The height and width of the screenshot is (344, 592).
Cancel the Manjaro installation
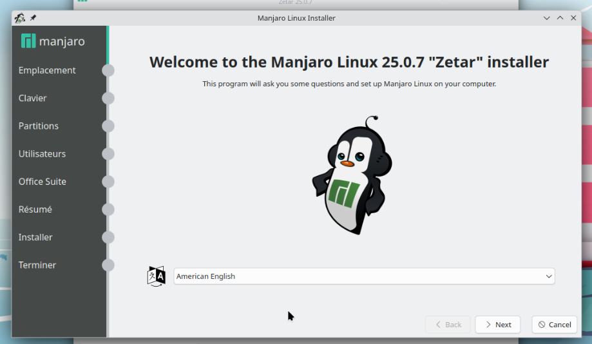[554, 325]
